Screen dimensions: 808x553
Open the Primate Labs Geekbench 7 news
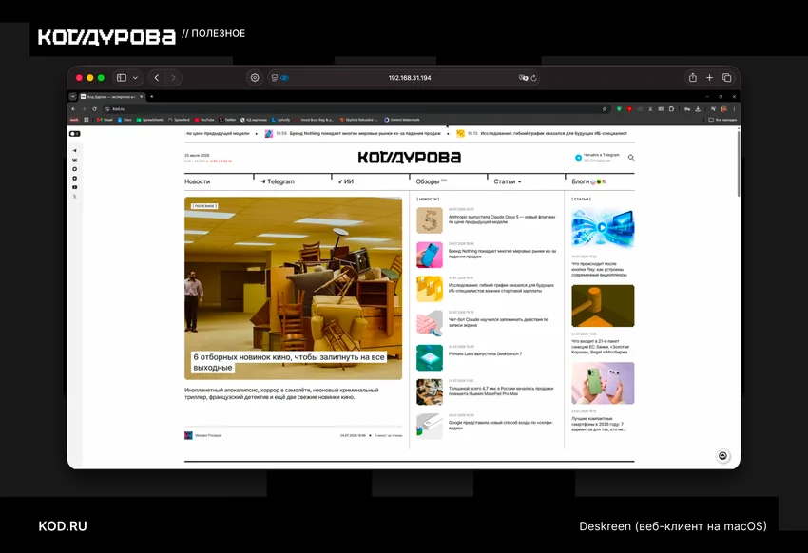pos(485,354)
